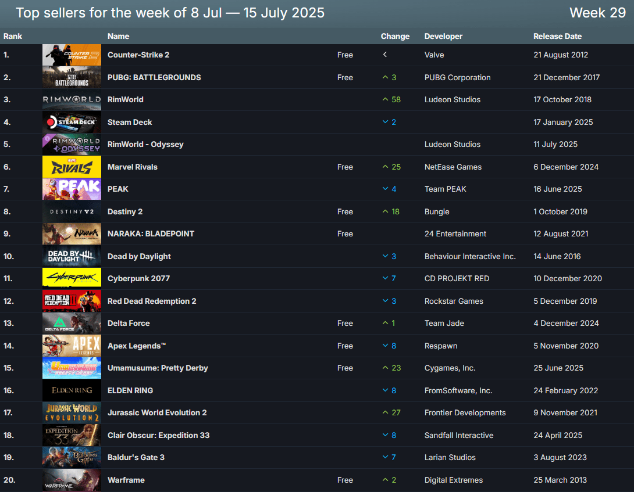Select the NetEase Games developer cell
634x492 pixels.
453,167
